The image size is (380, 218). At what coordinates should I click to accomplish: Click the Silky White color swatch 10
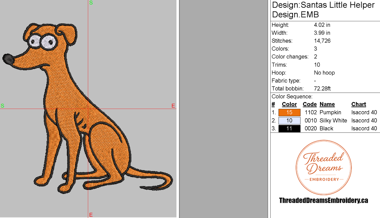pyautogui.click(x=289, y=121)
